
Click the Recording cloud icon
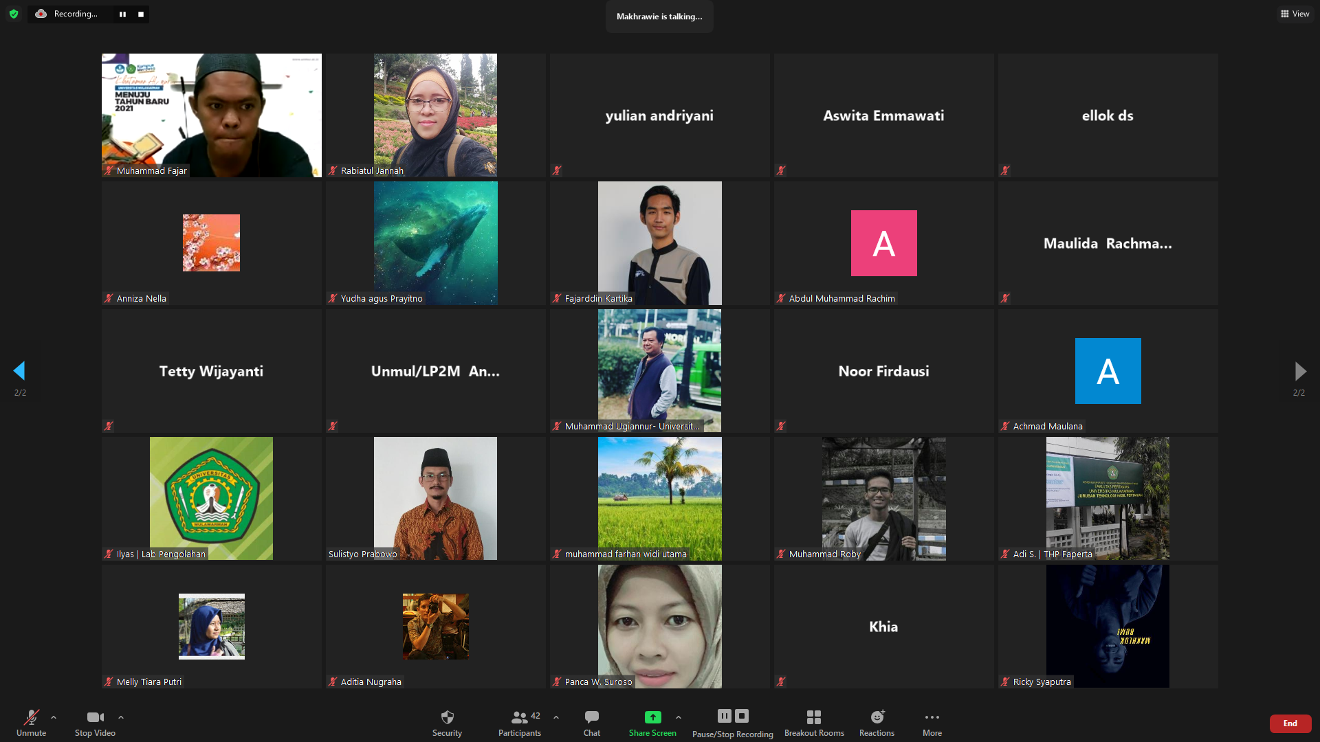41,14
